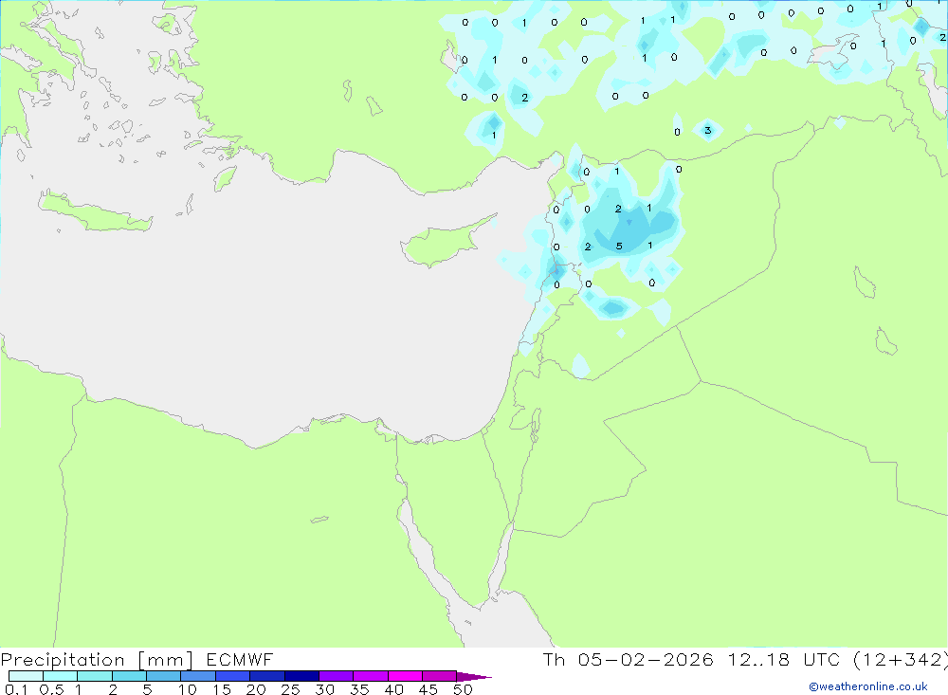Screen dimensions: 948x695
Task: Click the legend label "15"
Action: coord(221,689)
